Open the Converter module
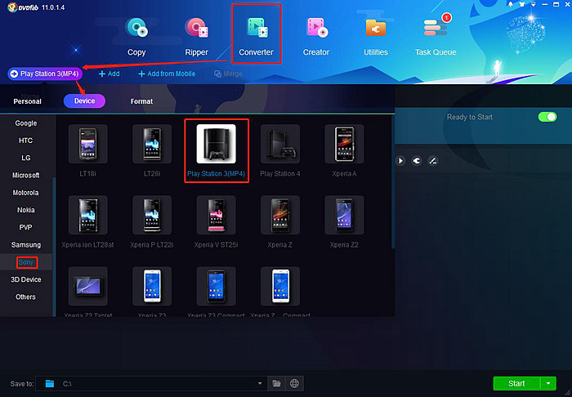The image size is (572, 397). pyautogui.click(x=256, y=37)
